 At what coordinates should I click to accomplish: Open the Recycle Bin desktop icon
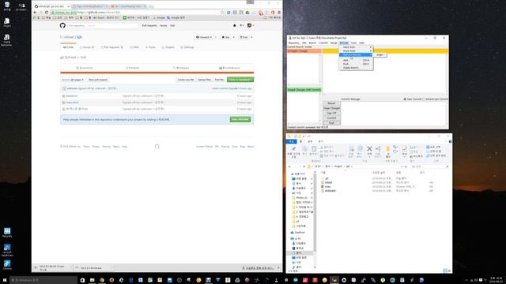coord(7,6)
